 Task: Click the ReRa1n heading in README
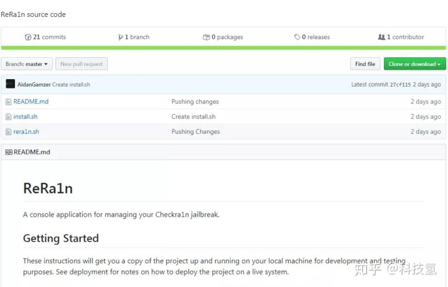click(x=48, y=189)
